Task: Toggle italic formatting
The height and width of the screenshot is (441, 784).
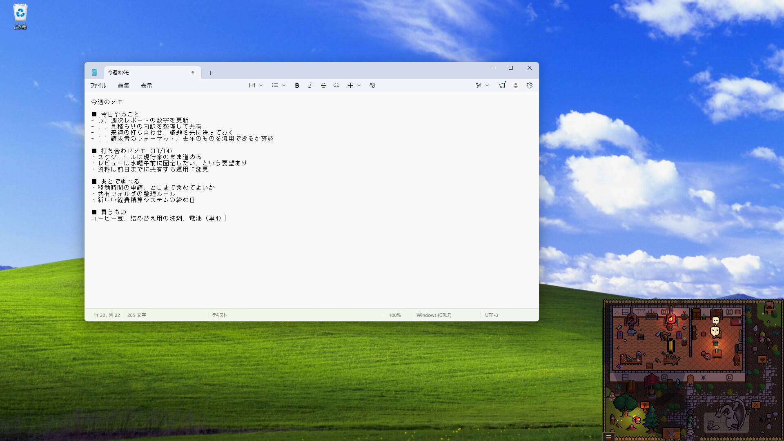Action: pyautogui.click(x=310, y=85)
